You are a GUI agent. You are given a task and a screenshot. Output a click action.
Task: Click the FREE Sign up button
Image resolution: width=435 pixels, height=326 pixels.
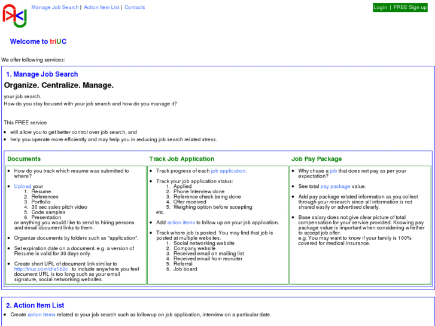pyautogui.click(x=410, y=8)
